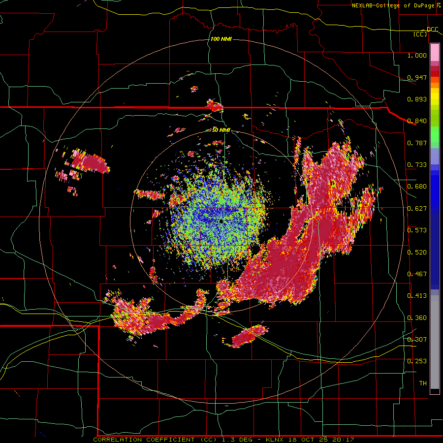Pick the light pink swatch atop the color bar
This screenshot has height=443, width=443.
(435, 53)
